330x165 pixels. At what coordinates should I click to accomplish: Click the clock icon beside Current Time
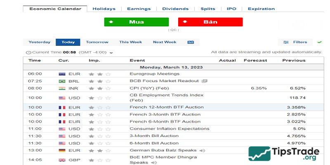click(x=28, y=52)
